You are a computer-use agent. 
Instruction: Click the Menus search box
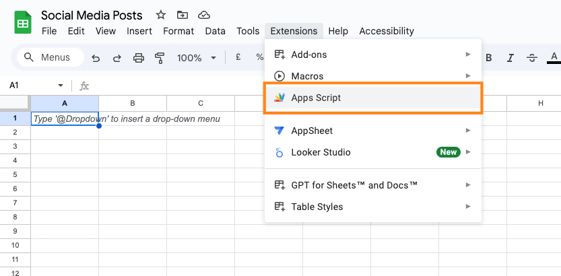coord(51,58)
